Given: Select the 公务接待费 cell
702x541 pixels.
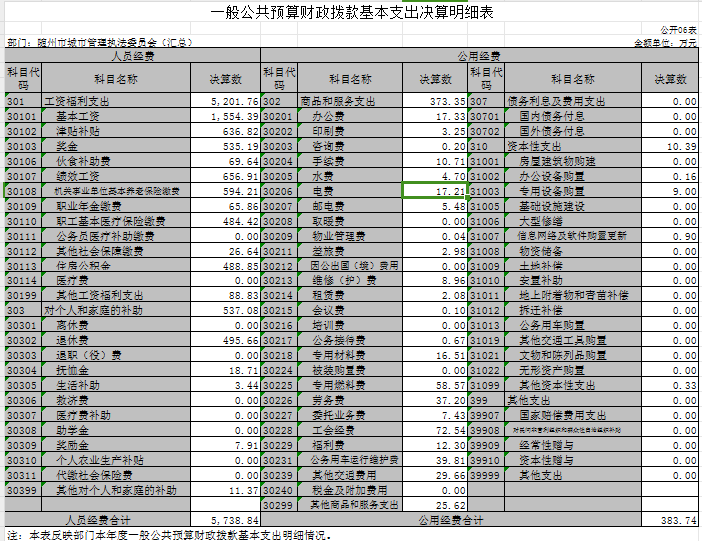Looking at the screenshot, I should point(351,340).
